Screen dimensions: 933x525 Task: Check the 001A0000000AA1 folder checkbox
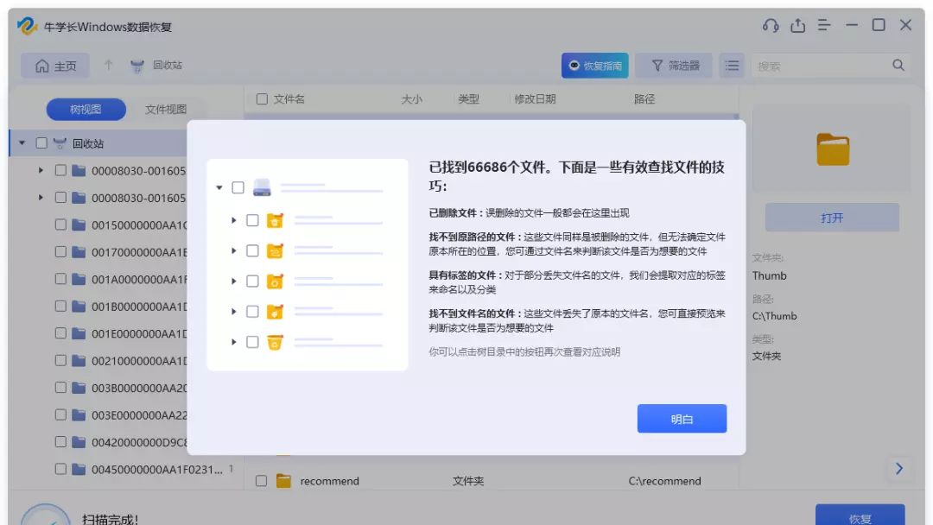click(60, 279)
